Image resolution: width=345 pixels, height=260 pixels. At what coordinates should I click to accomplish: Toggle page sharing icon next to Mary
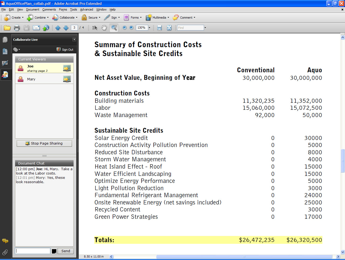[x=67, y=79]
